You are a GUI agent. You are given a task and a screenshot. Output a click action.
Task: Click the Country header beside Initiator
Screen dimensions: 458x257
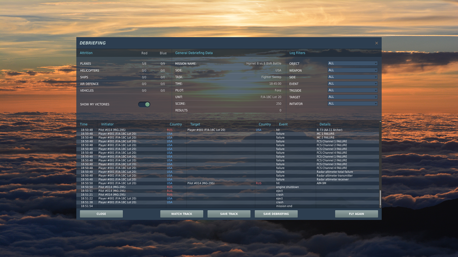pos(176,124)
